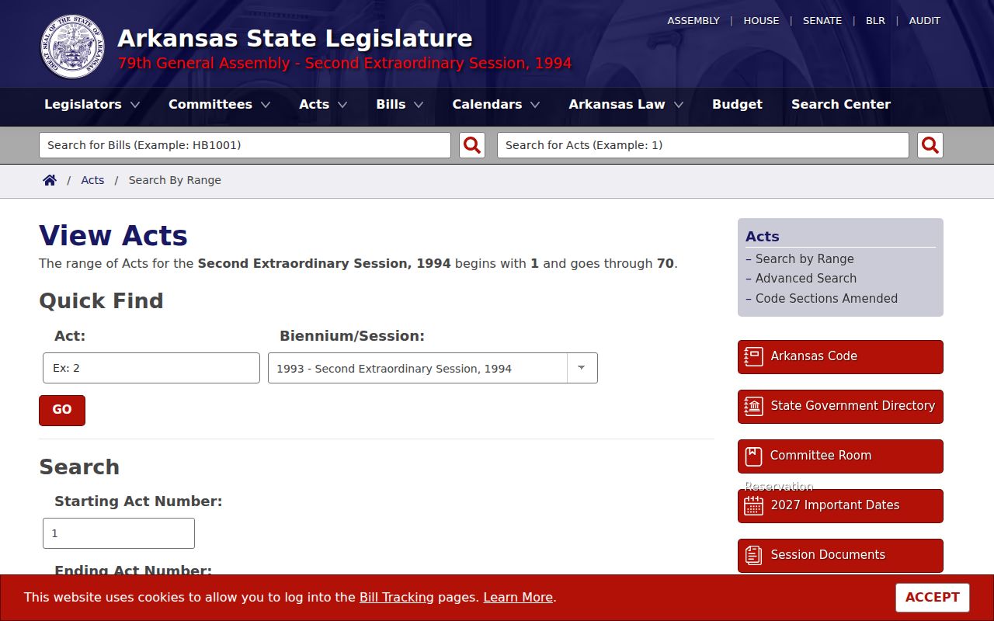Open Advanced Search sidebar link
994x621 pixels.
click(806, 279)
